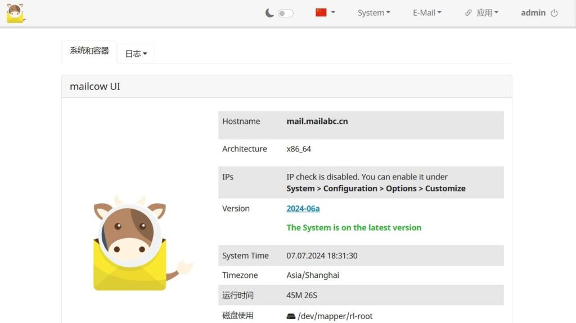Open the 日志 logs tab dropdown

pos(136,53)
